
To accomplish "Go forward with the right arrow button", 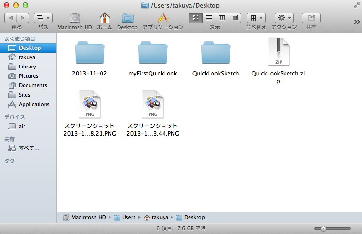I will (23, 18).
